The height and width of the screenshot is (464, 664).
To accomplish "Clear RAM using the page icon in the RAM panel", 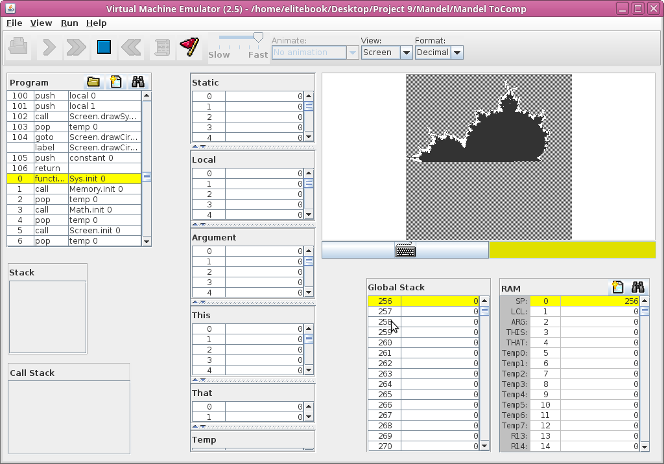I will point(618,288).
